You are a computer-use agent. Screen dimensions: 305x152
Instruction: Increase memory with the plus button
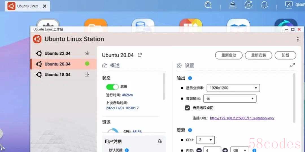pyautogui.click(x=225, y=150)
